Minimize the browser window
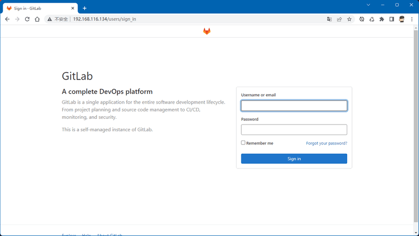The width and height of the screenshot is (419, 236). 383,5
